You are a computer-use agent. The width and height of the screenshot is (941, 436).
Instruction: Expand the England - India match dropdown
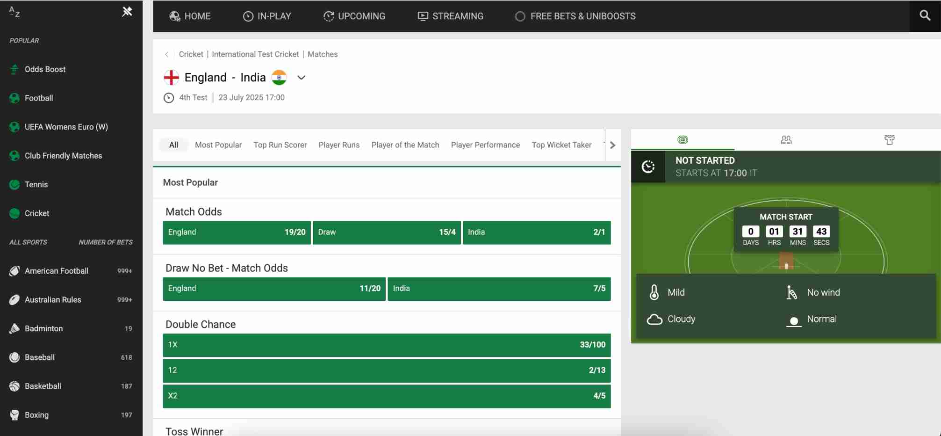click(x=302, y=78)
